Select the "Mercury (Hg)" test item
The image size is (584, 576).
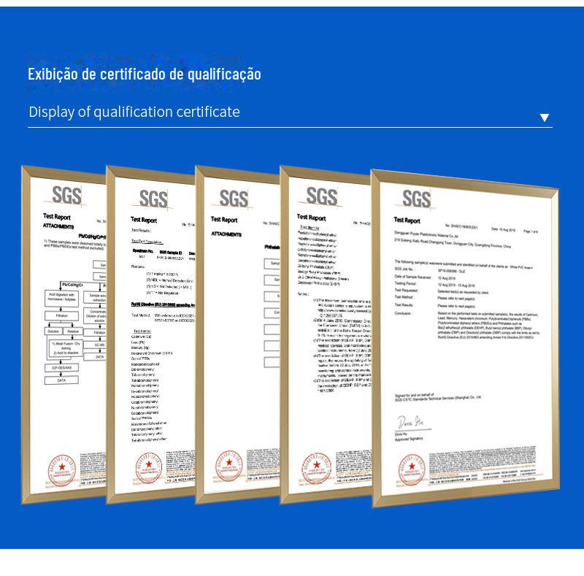139,347
